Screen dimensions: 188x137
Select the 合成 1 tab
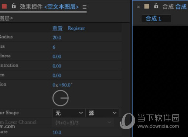[x=156, y=18]
